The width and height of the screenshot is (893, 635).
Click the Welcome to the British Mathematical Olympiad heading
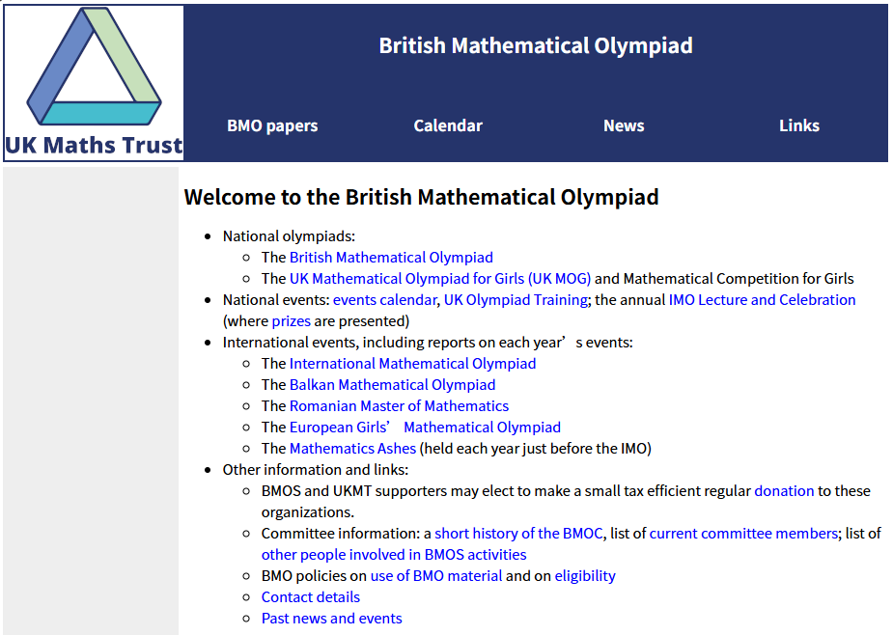click(422, 197)
